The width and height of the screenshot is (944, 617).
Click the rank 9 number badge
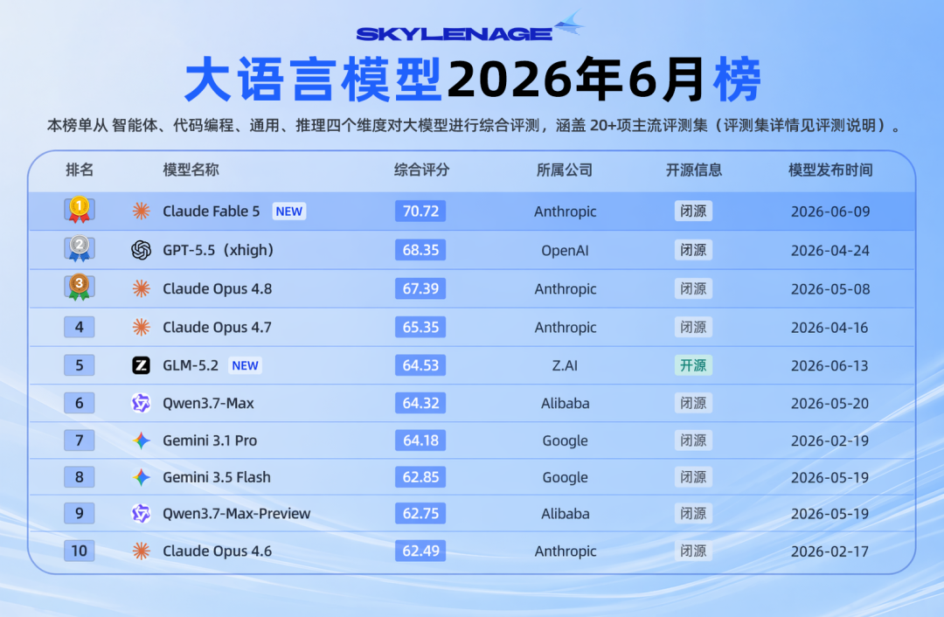click(80, 514)
